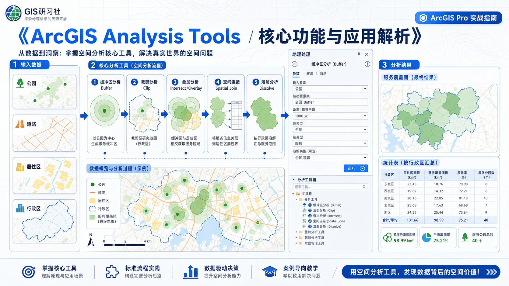The image size is (509, 286).
Task: Switch to the 环境 tab
Action: [x=310, y=74]
